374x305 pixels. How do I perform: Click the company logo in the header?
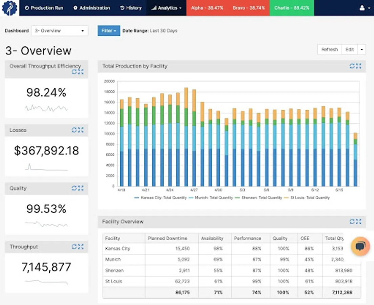[x=9, y=8]
